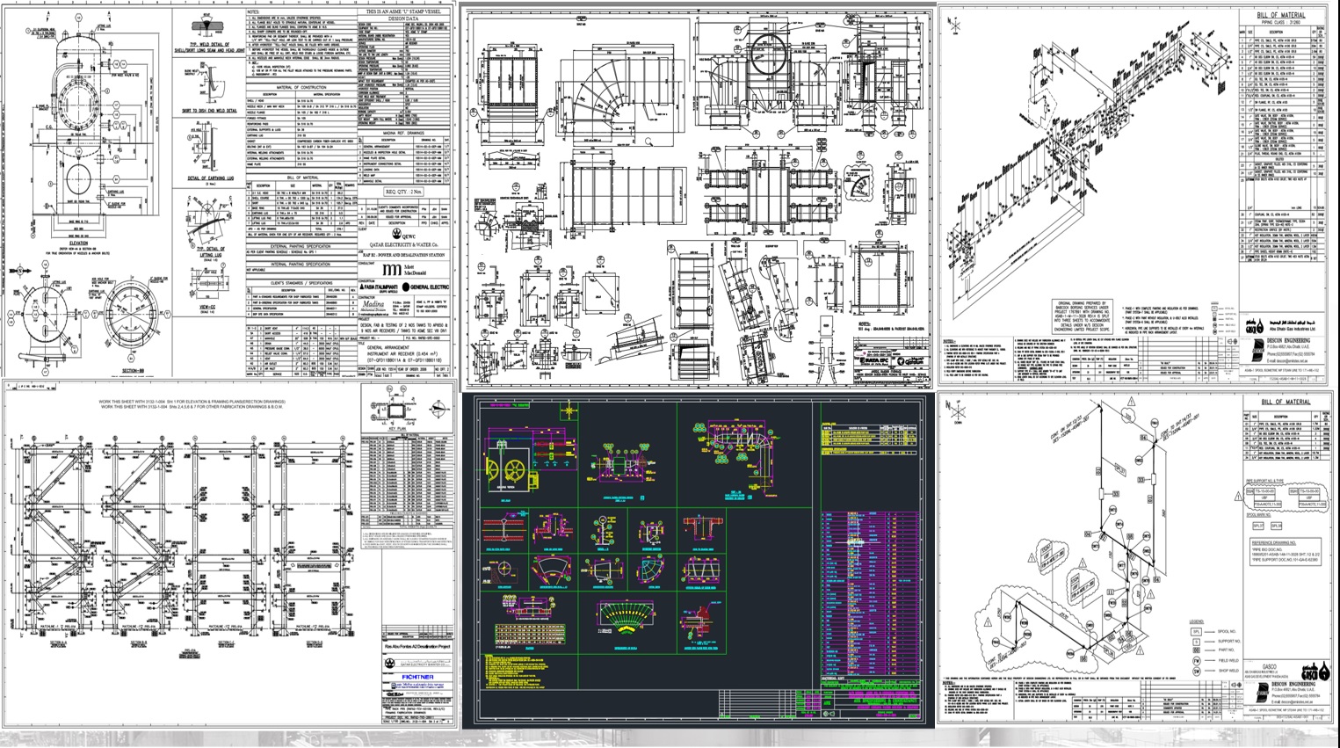Image resolution: width=1340 pixels, height=748 pixels.
Task: Select the Field Weld (FW) legend symbol
Action: pyautogui.click(x=1196, y=659)
